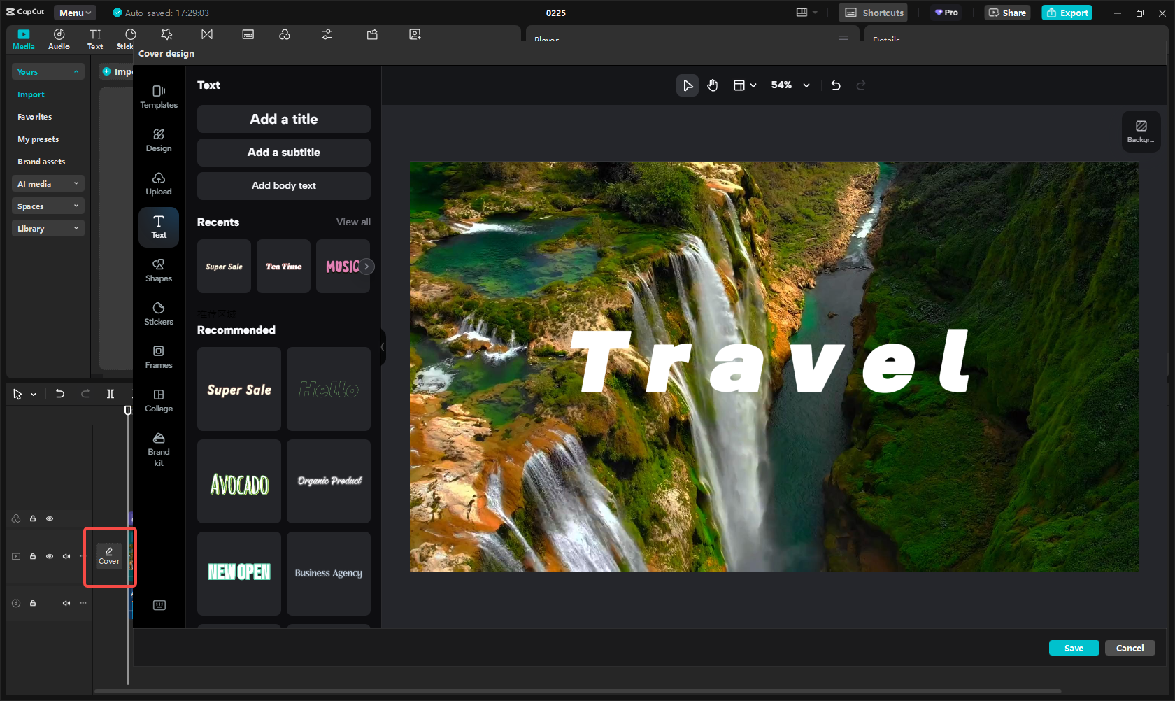Open the Brand kit panel
This screenshot has height=701, width=1175.
pyautogui.click(x=159, y=448)
